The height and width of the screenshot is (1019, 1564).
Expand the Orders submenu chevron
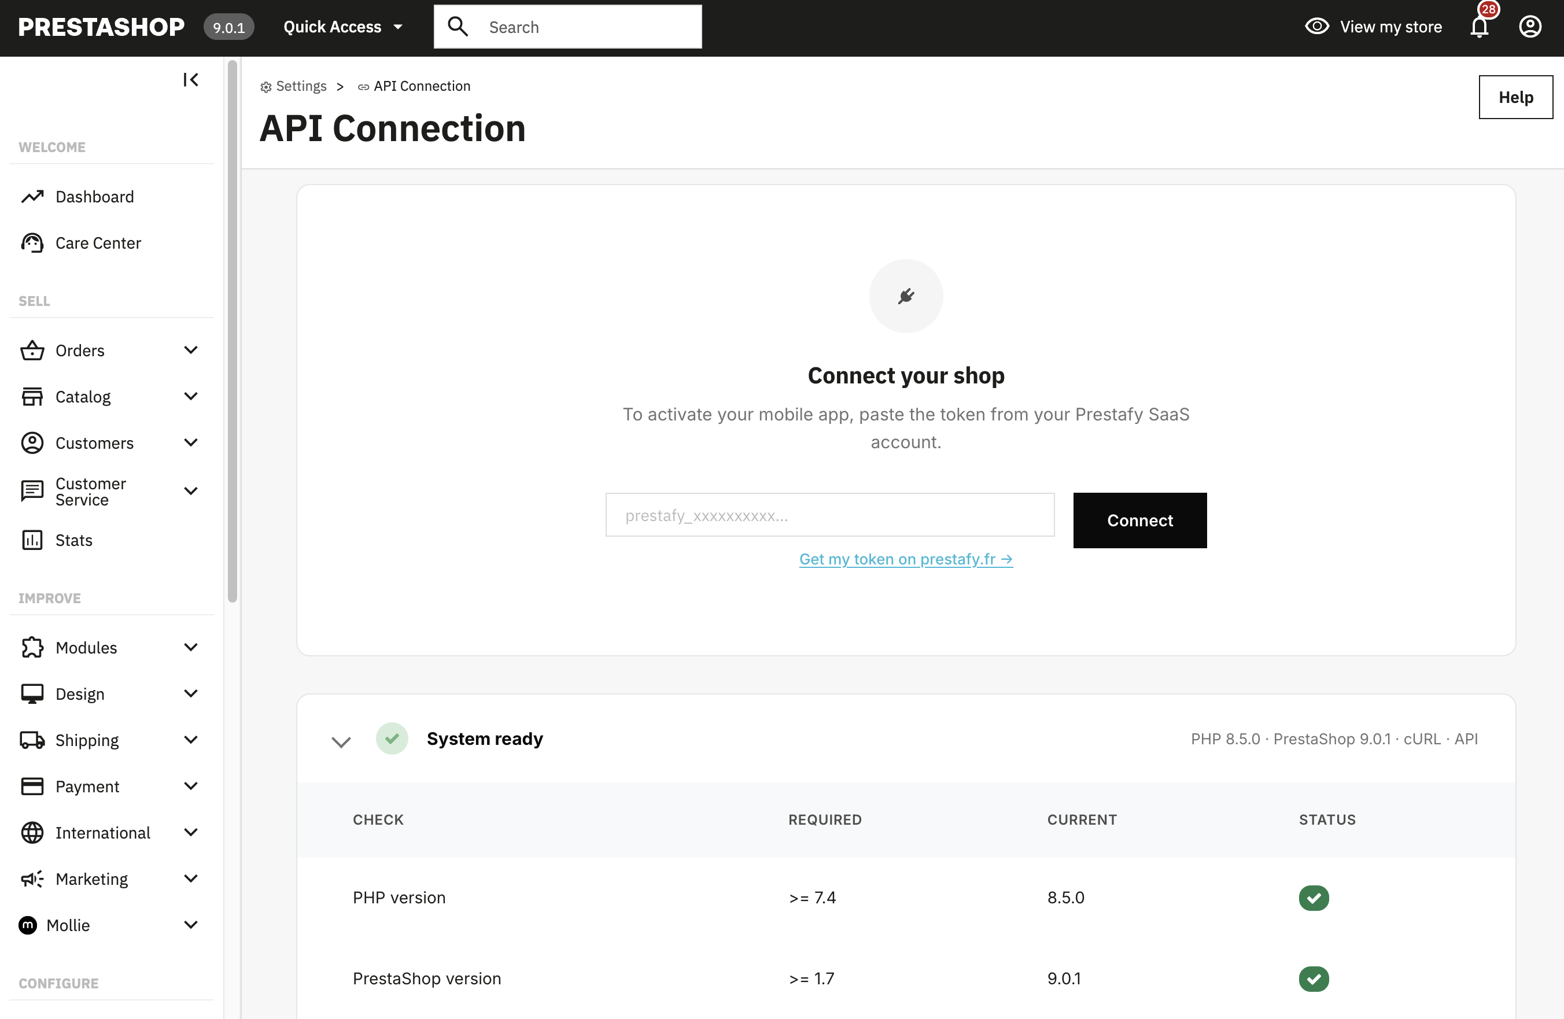[x=190, y=349]
